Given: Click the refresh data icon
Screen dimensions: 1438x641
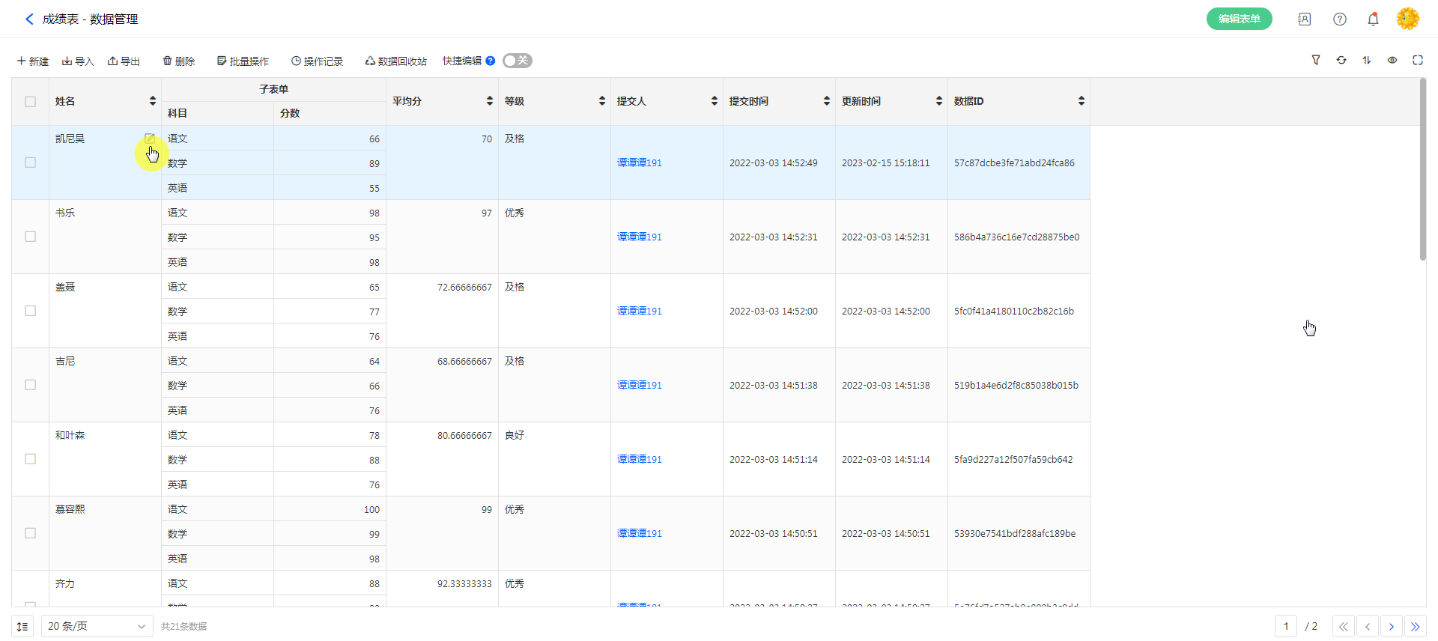Looking at the screenshot, I should pos(1341,60).
